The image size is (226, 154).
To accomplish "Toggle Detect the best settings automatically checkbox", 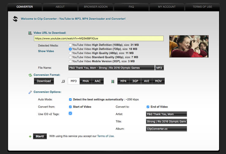I will [70, 99].
